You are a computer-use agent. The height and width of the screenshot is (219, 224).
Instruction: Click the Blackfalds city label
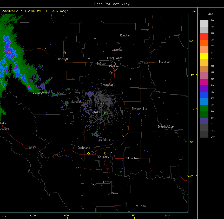pyautogui.click(x=115, y=58)
